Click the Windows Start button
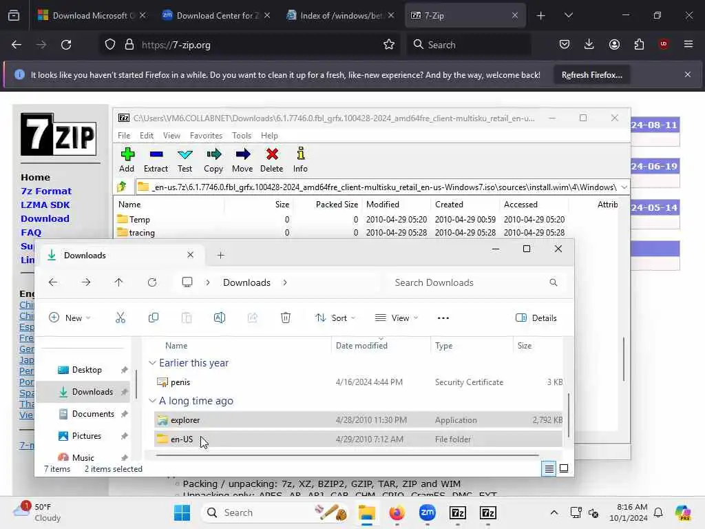This screenshot has height=529, width=705. tap(182, 512)
